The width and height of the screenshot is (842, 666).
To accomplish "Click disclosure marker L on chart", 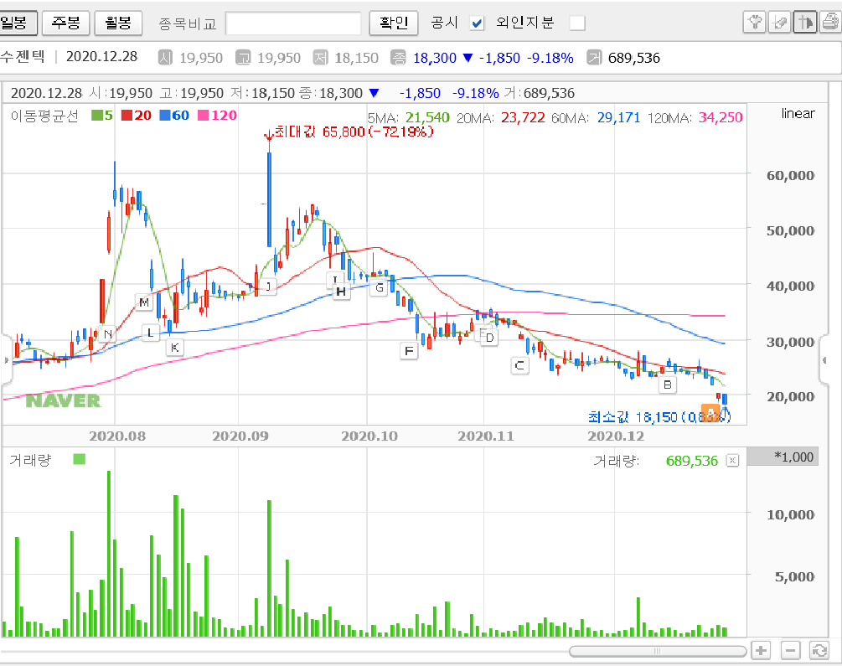I will point(151,333).
